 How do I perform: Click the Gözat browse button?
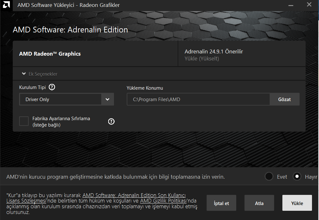click(284, 99)
